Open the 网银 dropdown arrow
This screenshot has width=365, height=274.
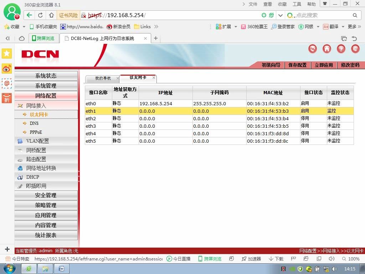click(318, 26)
